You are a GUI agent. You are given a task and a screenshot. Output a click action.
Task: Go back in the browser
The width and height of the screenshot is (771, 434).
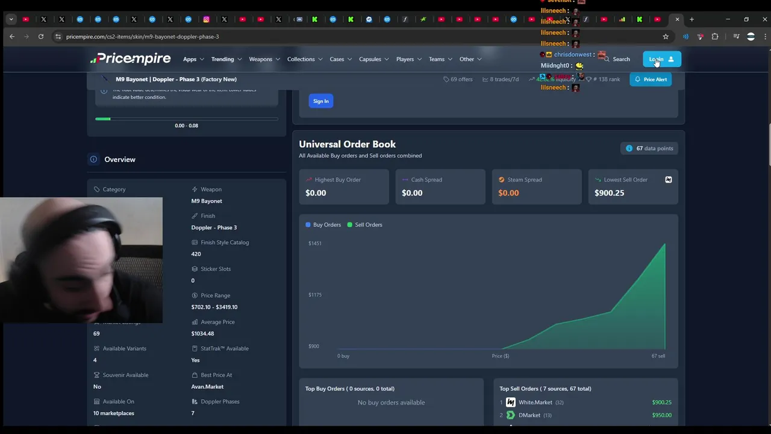(12, 37)
